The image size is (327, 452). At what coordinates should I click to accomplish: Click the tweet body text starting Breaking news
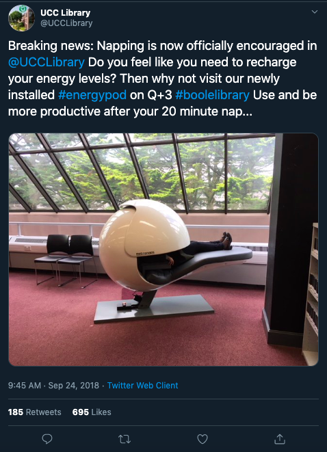tap(163, 79)
